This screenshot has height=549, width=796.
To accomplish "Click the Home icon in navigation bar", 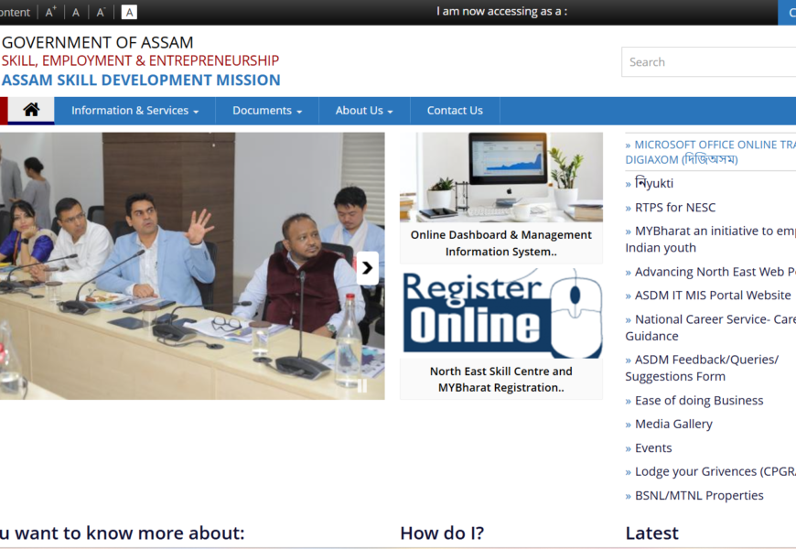I will tap(31, 111).
